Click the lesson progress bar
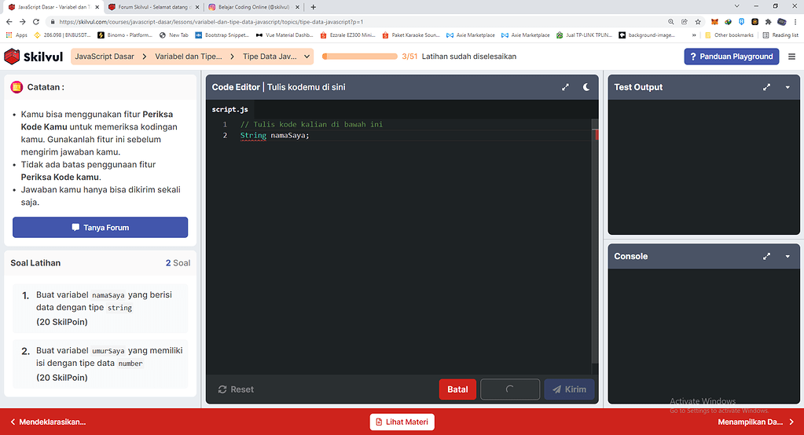Image resolution: width=804 pixels, height=435 pixels. click(x=359, y=57)
